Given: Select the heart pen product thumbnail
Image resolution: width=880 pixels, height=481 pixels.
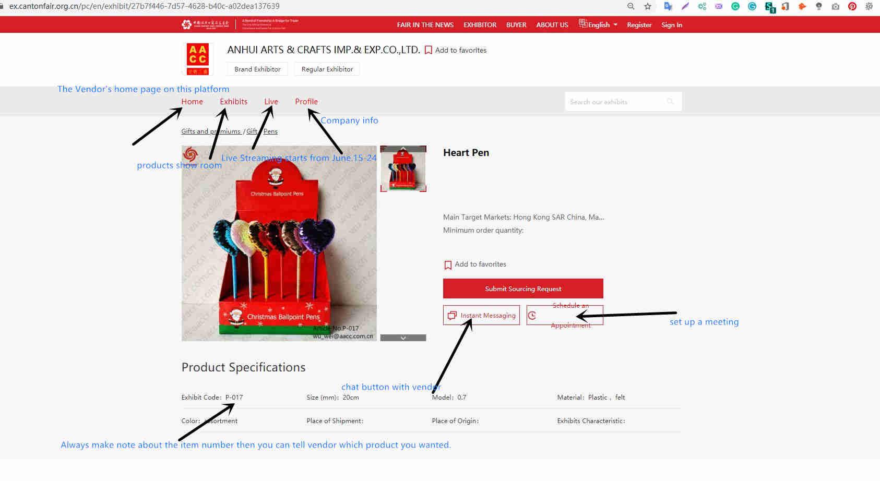Looking at the screenshot, I should pyautogui.click(x=403, y=169).
